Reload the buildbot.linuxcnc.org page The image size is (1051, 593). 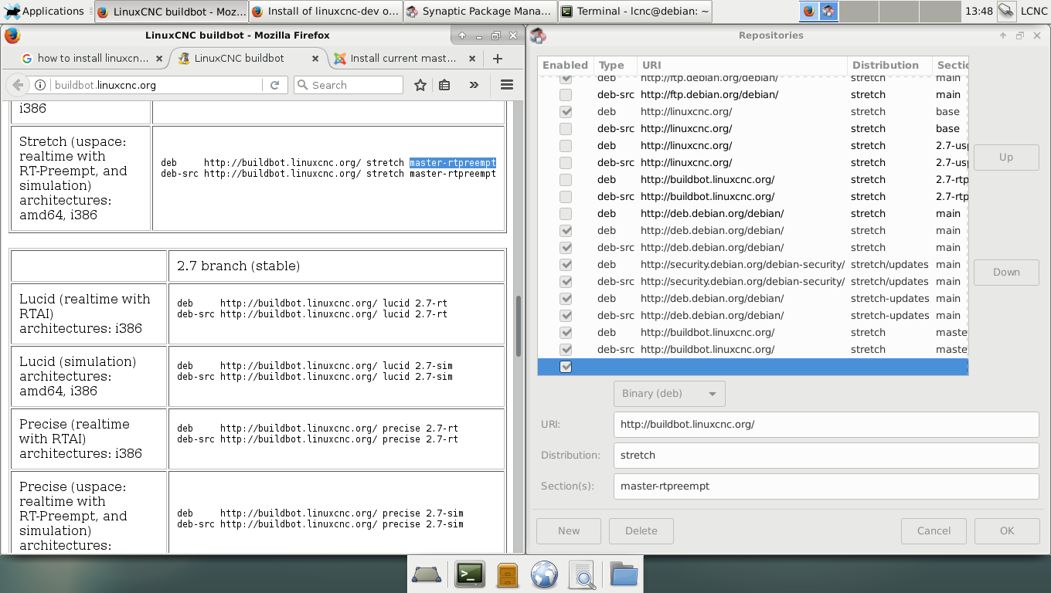tap(274, 85)
